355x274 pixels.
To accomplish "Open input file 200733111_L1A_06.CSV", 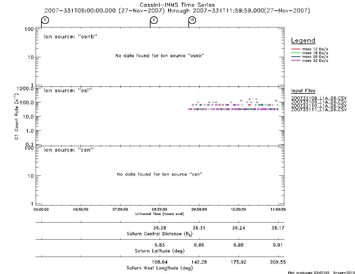I will [319, 110].
